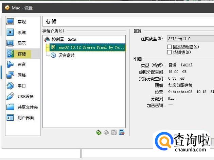The image size is (214, 160).
Task: Click the Mac value next to 分配到
Action: [171, 98]
